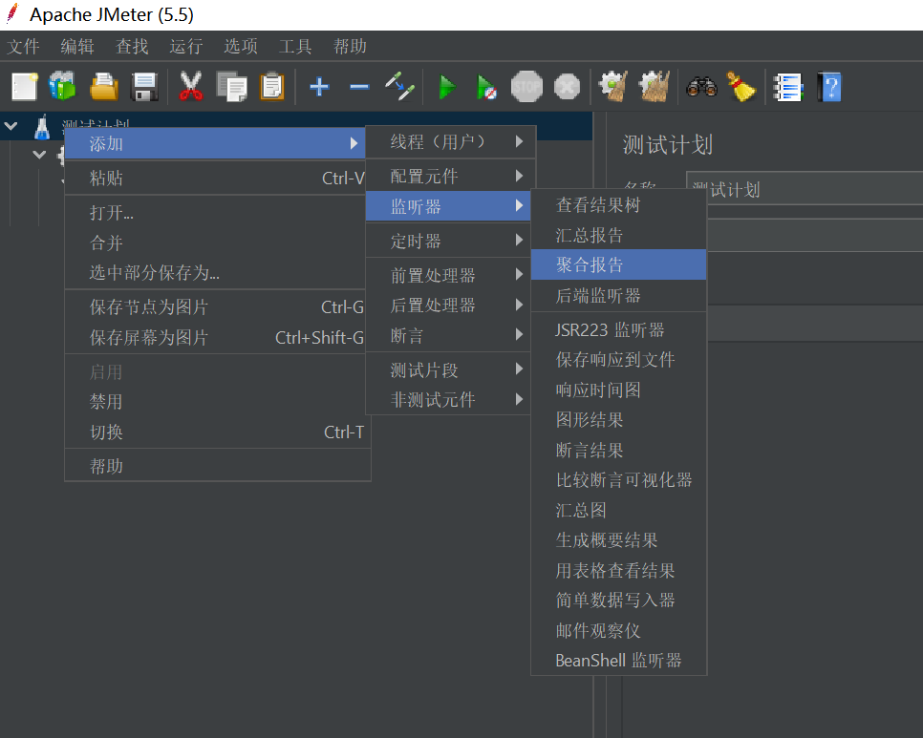Expand the 添加 submenu arrow
Screen dimensions: 923x738
coord(354,143)
